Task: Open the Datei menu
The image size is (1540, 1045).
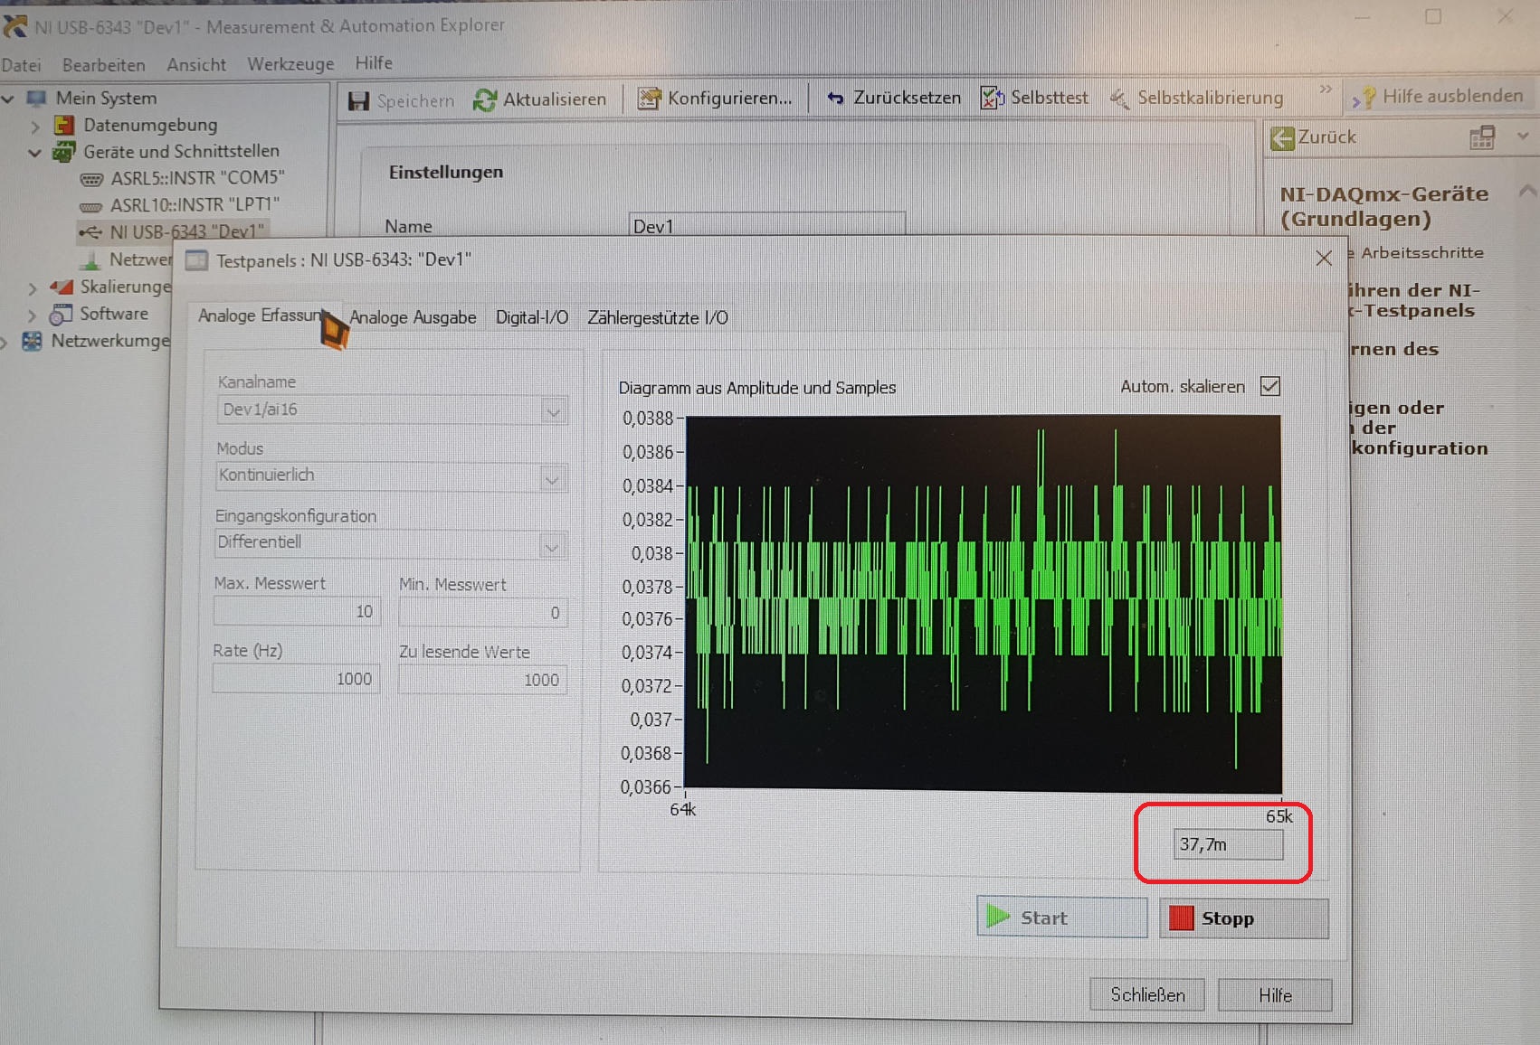Action: 21,65
